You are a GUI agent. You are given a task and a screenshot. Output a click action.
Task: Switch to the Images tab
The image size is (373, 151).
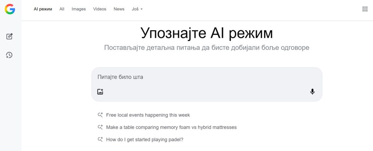(x=79, y=9)
